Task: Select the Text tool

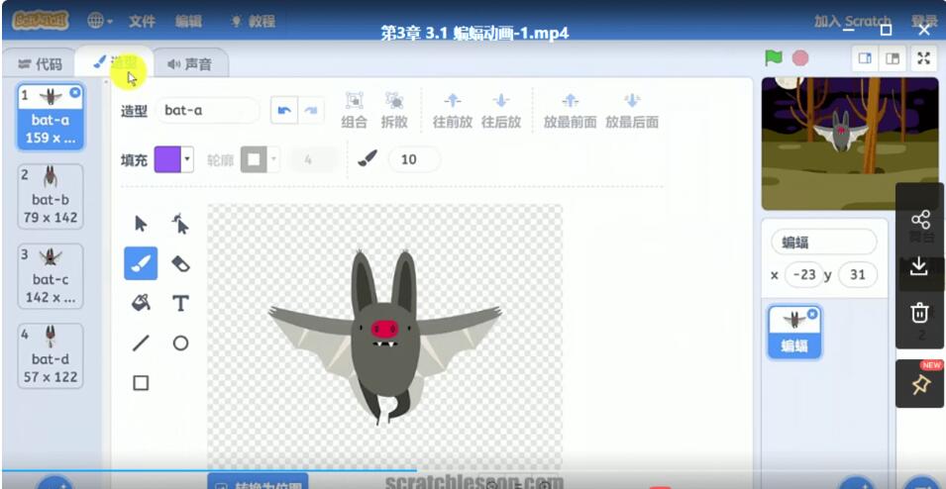Action: tap(180, 303)
